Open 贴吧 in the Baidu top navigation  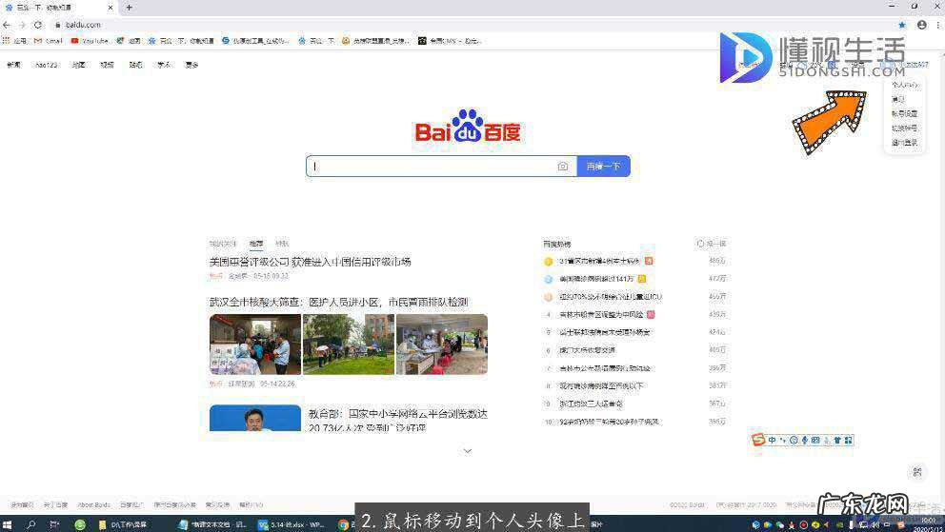[x=135, y=65]
